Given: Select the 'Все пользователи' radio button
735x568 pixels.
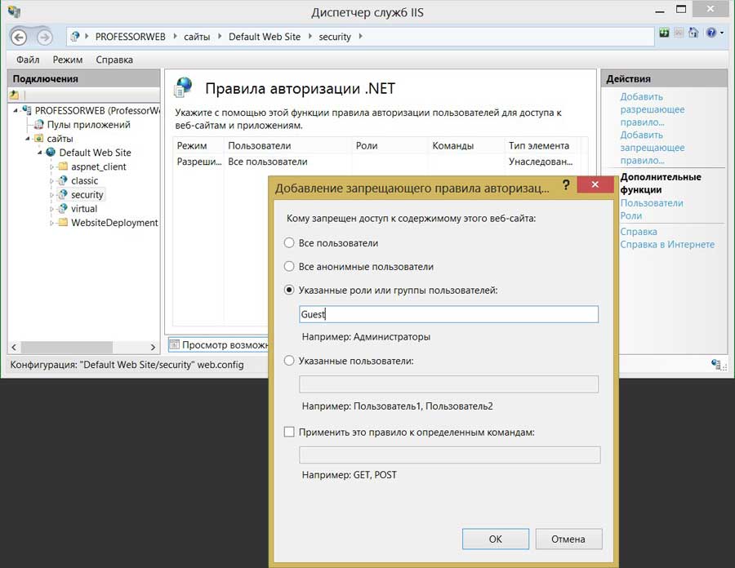Looking at the screenshot, I should click(x=289, y=242).
